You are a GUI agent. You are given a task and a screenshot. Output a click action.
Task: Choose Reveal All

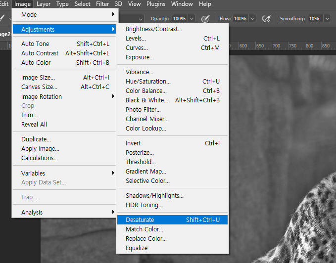pos(64,124)
